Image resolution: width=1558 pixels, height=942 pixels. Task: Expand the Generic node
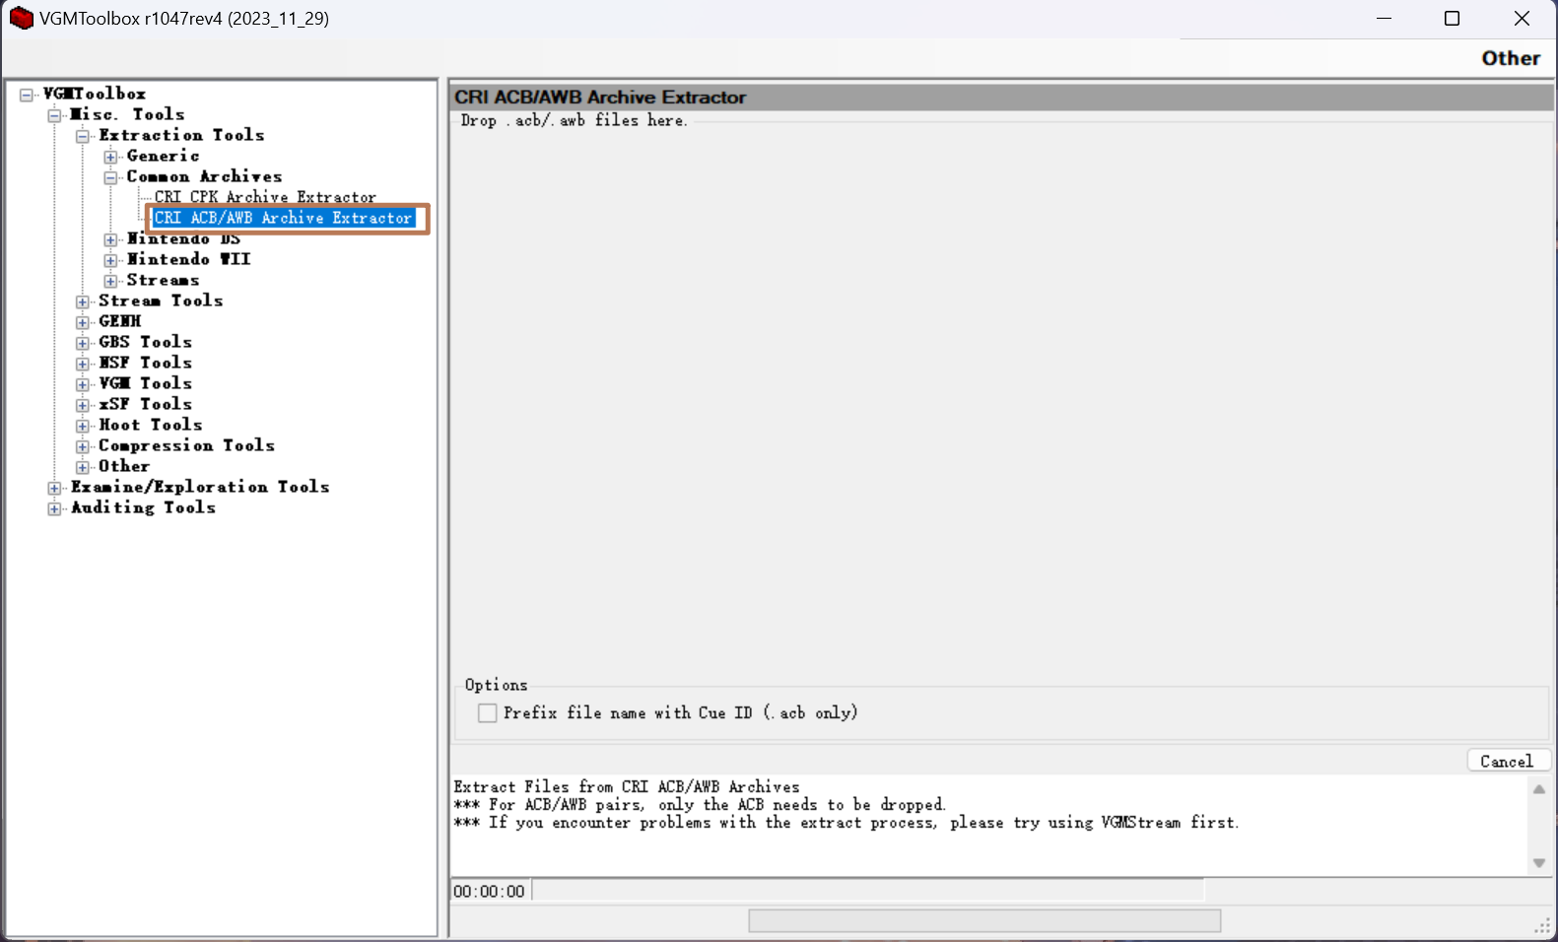(x=111, y=157)
